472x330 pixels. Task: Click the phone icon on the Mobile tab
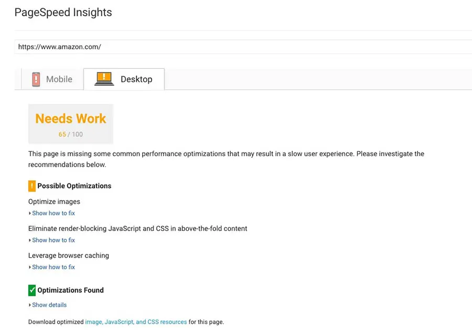(36, 79)
